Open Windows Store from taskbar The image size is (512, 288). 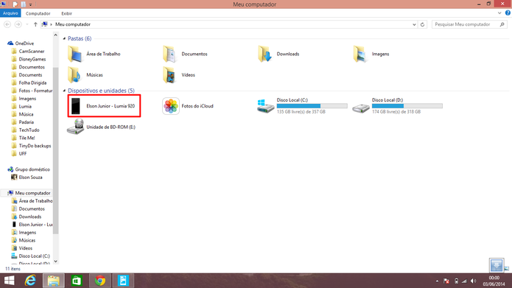pos(77,281)
